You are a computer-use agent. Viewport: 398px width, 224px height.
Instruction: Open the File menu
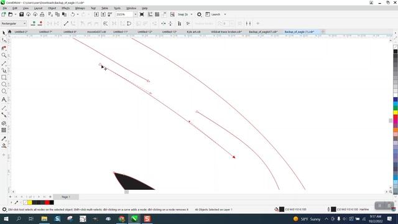point(5,8)
